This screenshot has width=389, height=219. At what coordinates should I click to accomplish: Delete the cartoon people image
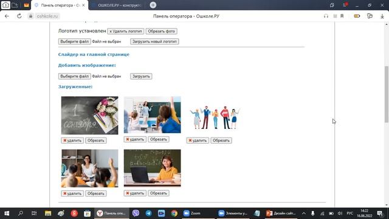point(198,141)
